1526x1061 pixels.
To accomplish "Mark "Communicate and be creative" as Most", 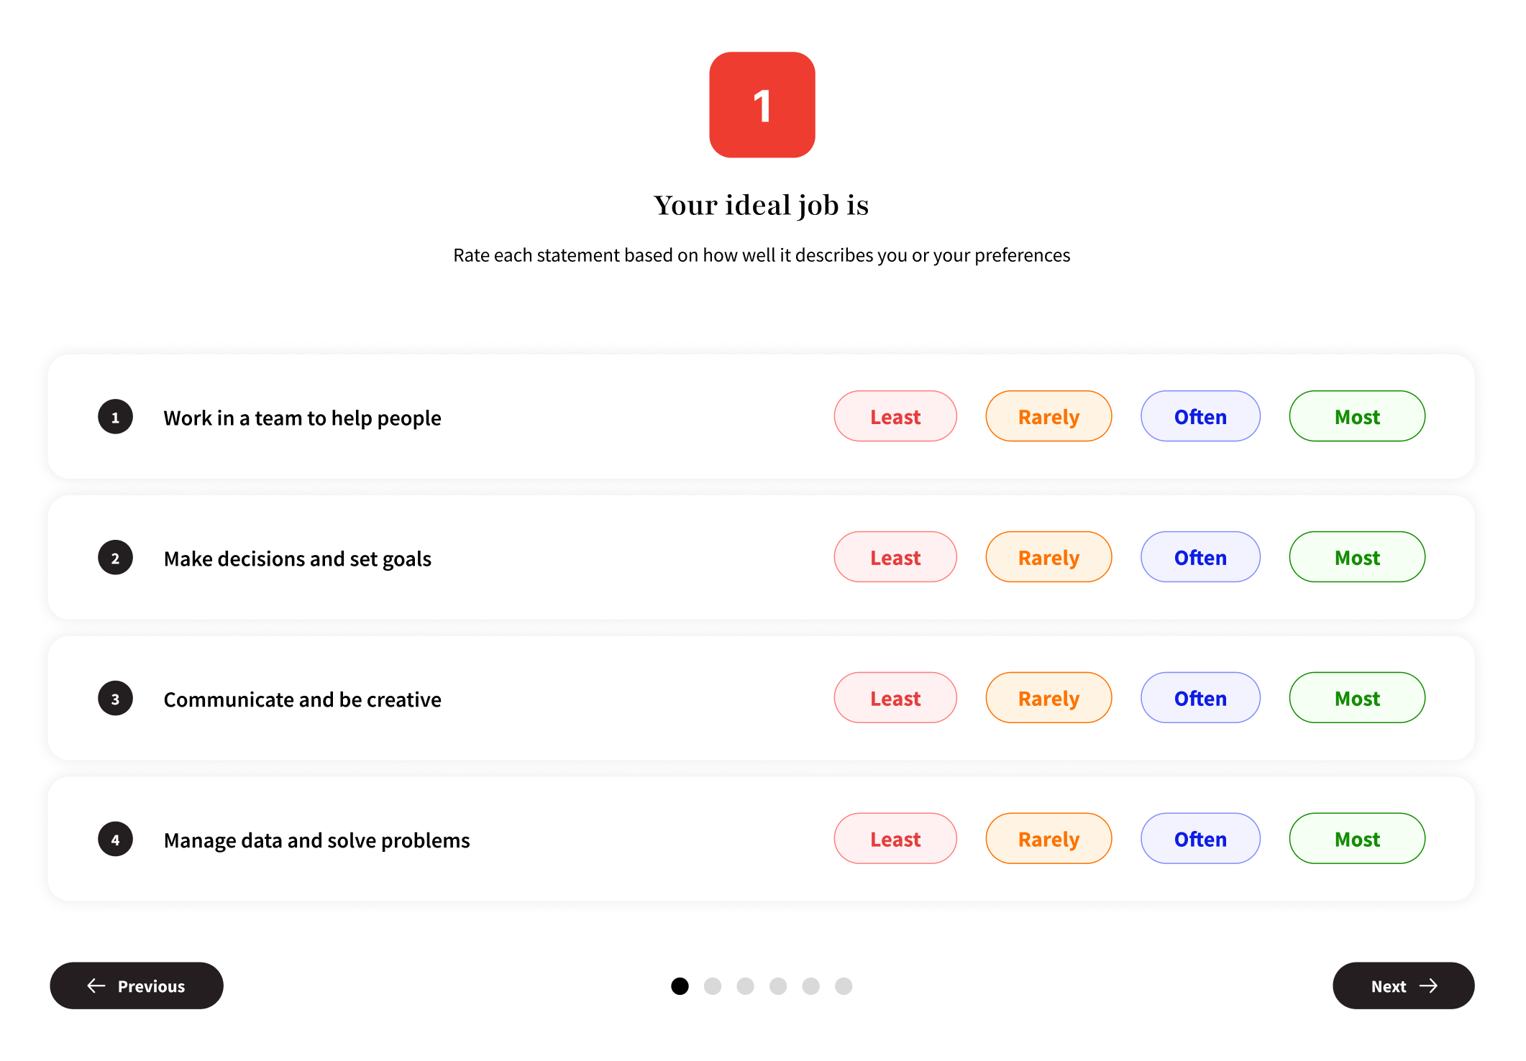I will tap(1356, 699).
